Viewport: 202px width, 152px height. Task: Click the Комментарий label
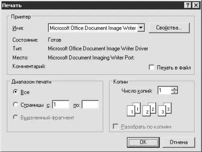point(29,66)
